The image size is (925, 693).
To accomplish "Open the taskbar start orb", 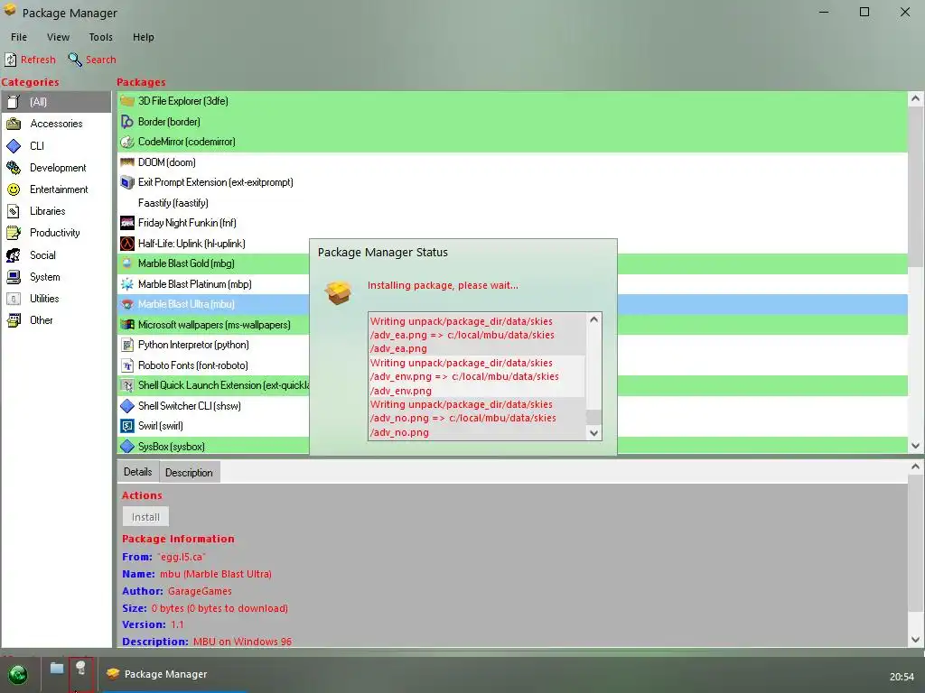I will click(x=18, y=674).
